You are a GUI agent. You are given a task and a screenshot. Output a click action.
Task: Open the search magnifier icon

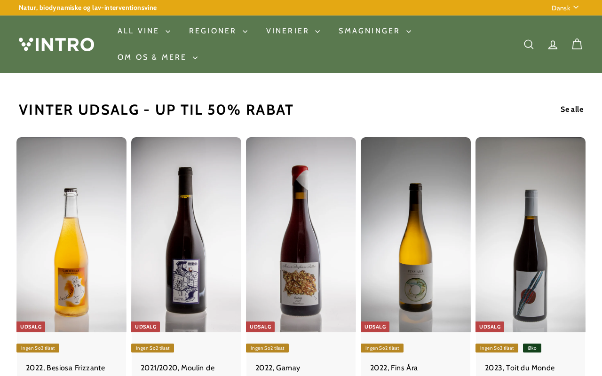[x=529, y=44]
